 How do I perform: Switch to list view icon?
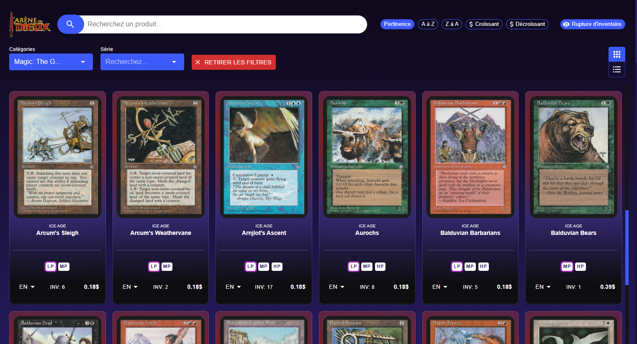click(x=617, y=69)
